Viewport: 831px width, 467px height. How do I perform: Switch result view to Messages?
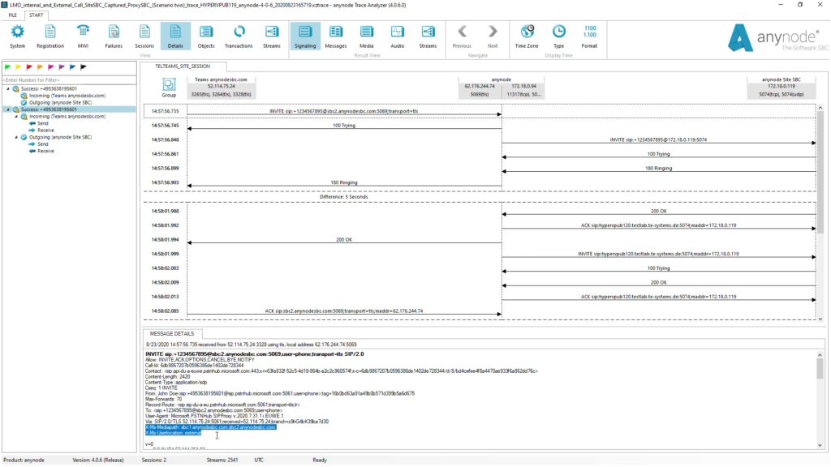335,36
